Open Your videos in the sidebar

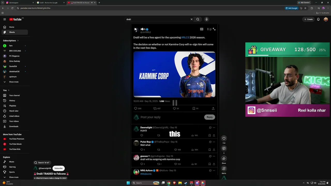click(14, 121)
